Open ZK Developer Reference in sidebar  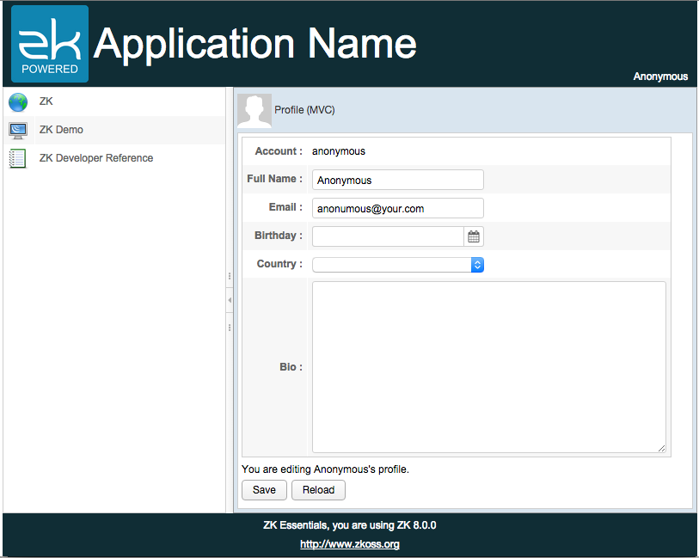coord(95,158)
